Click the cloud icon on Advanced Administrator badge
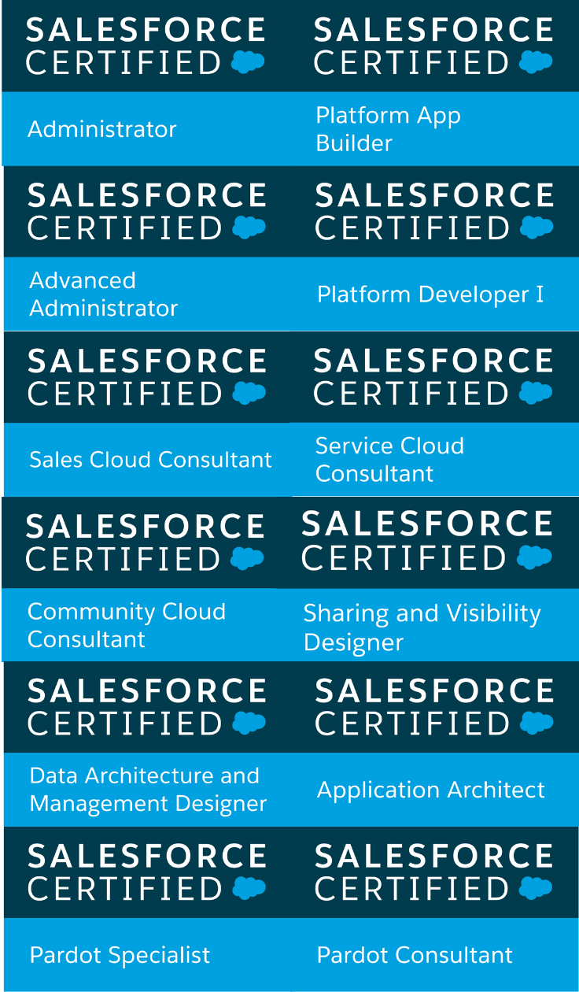The image size is (579, 992). (x=249, y=228)
